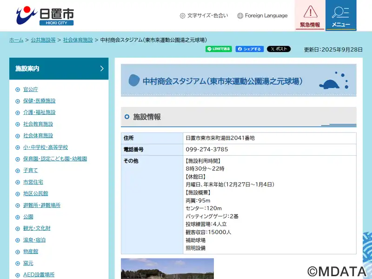The width and height of the screenshot is (372, 279).
Task: Select 保健・医療施設 in the sidebar
Action: coord(39,101)
